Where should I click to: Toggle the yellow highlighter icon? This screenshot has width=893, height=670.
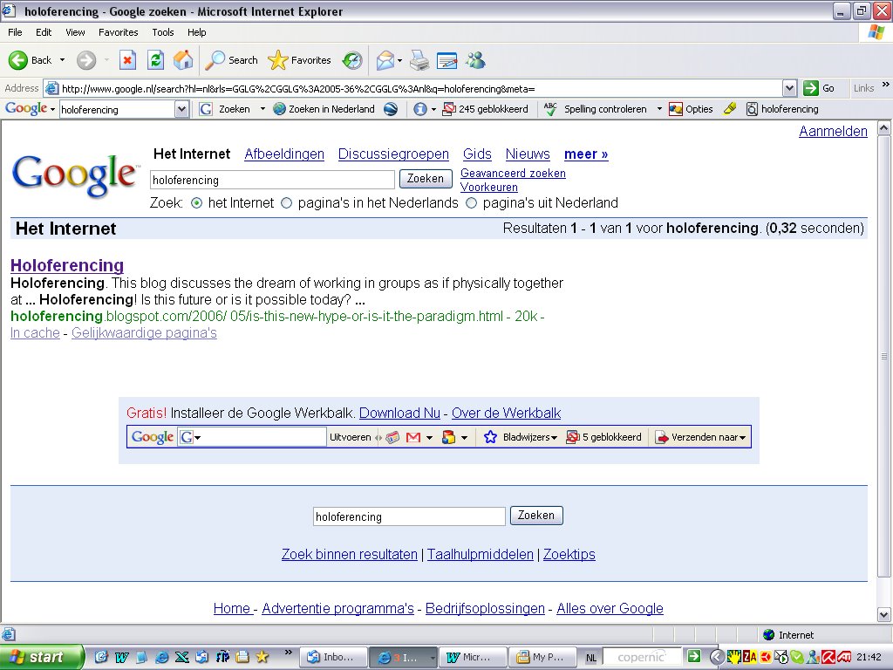(x=730, y=109)
